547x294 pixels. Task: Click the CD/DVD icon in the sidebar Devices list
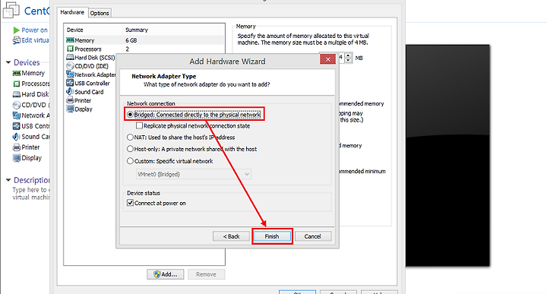tap(17, 105)
